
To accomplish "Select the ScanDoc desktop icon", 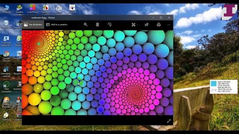I will tap(6, 117).
